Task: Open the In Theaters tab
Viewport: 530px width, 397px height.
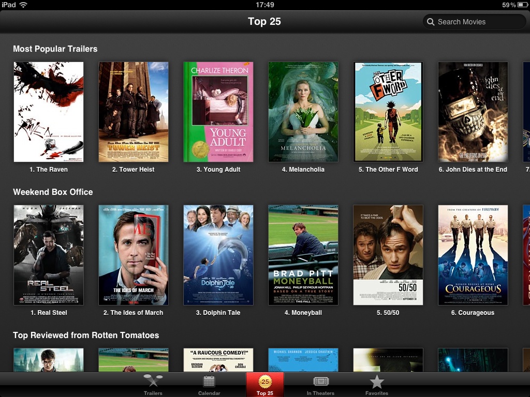Action: [x=320, y=385]
